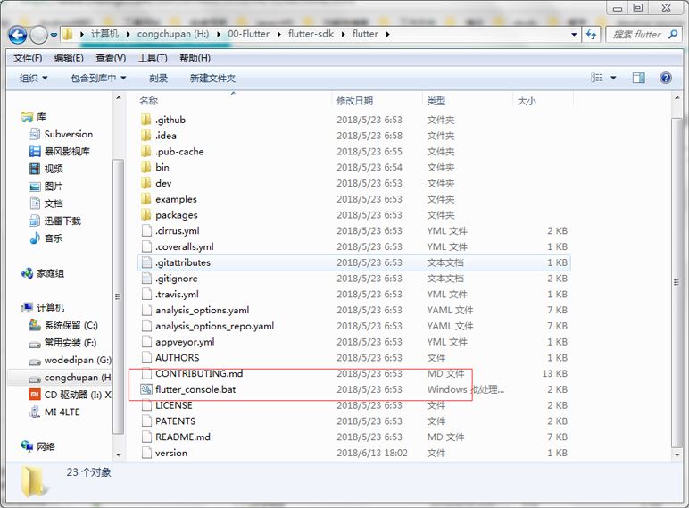This screenshot has height=508, width=689.
Task: Click the navigation pane scroll up arrow
Action: click(118, 97)
